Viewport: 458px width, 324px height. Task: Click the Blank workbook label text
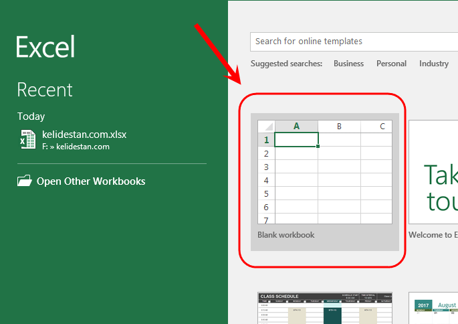click(285, 235)
